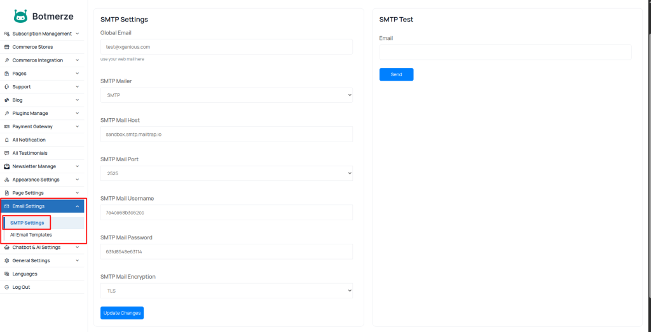Viewport: 651px width, 332px height.
Task: Click the SMTP Test Email input field
Action: [x=505, y=52]
